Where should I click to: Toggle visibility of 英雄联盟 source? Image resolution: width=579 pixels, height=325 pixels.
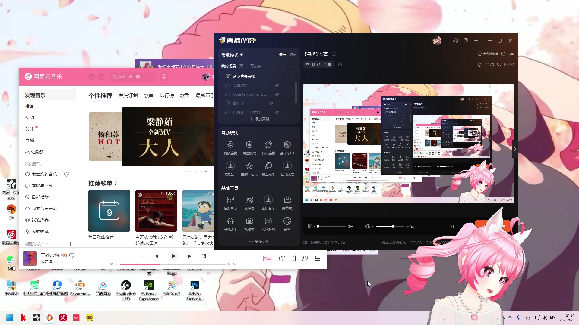point(277,85)
